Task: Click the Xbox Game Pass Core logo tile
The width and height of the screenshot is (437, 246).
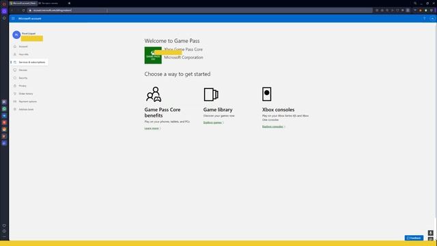Action: coord(153,55)
